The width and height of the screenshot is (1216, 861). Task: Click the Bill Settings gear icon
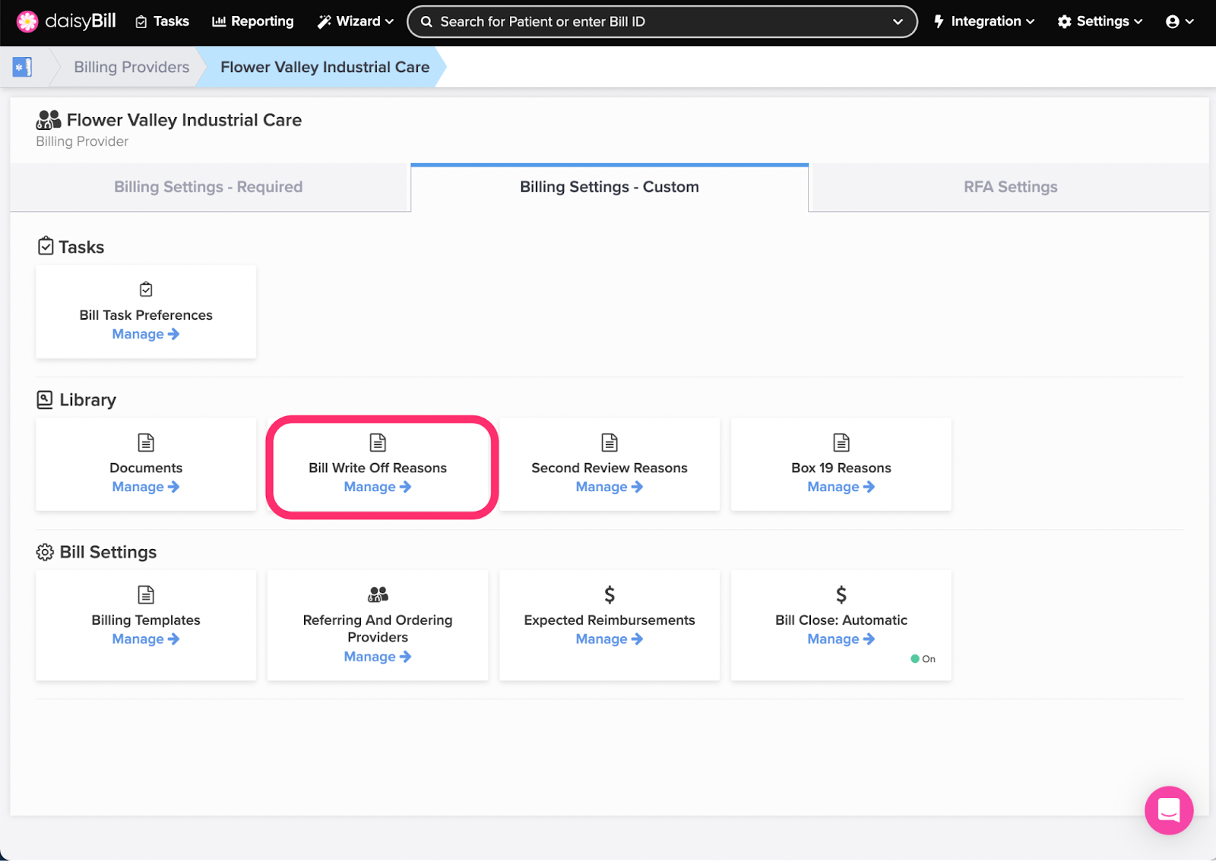[45, 552]
